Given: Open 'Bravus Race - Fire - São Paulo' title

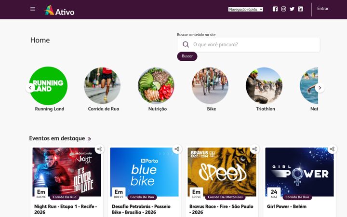Looking at the screenshot, I should pos(221,209).
